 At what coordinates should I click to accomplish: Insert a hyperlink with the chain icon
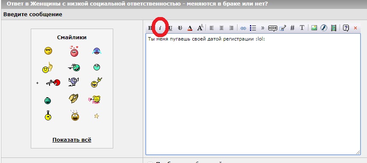243,28
